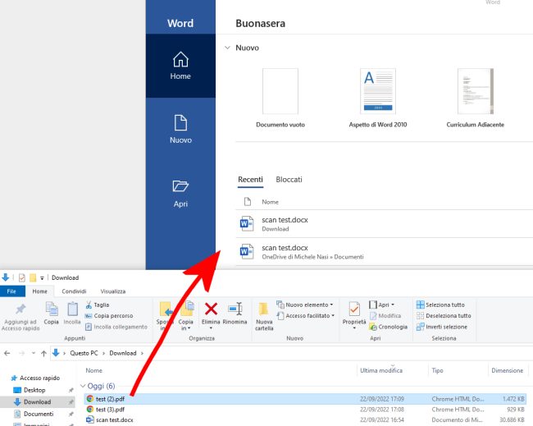
Task: Open the Elimina dropdown arrow
Action: (x=211, y=328)
